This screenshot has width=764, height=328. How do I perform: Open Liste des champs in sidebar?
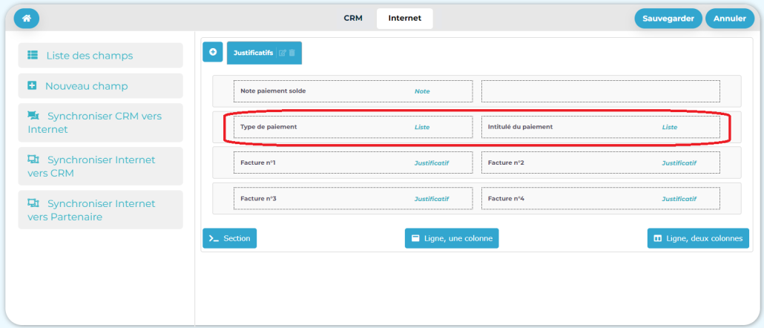click(100, 56)
